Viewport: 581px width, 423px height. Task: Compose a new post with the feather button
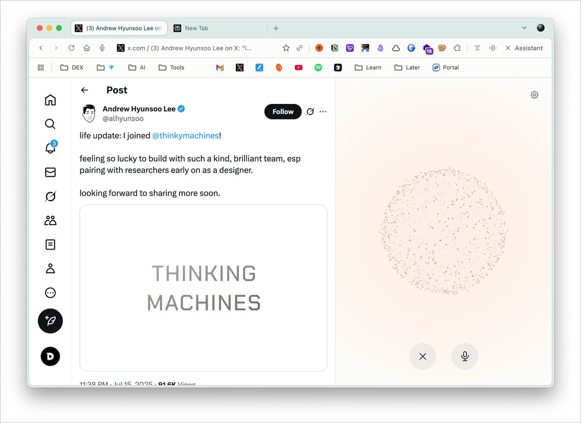click(50, 321)
